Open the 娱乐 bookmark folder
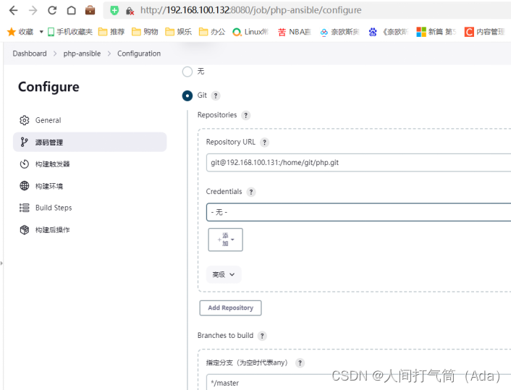Viewport: 511px width, 390px height. pyautogui.click(x=178, y=32)
